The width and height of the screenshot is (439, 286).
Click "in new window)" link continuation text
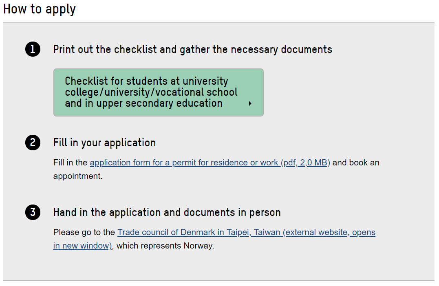(83, 246)
